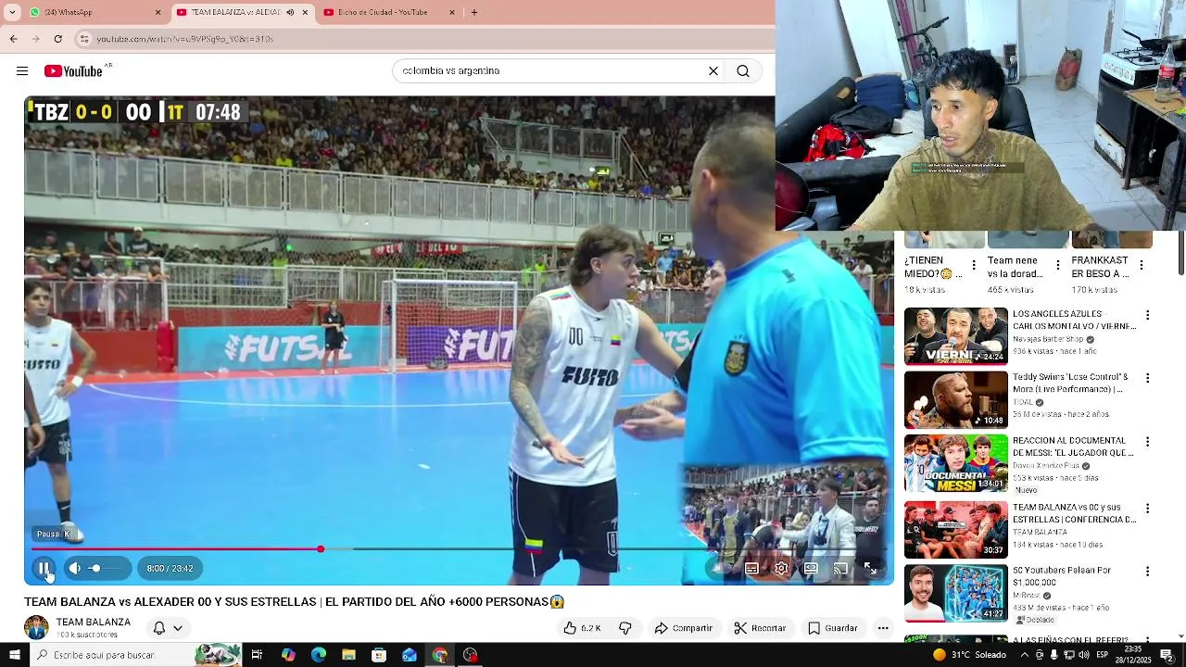Open notification bell dropdown for TEAM BALANZA
The width and height of the screenshot is (1186, 667).
pos(167,628)
